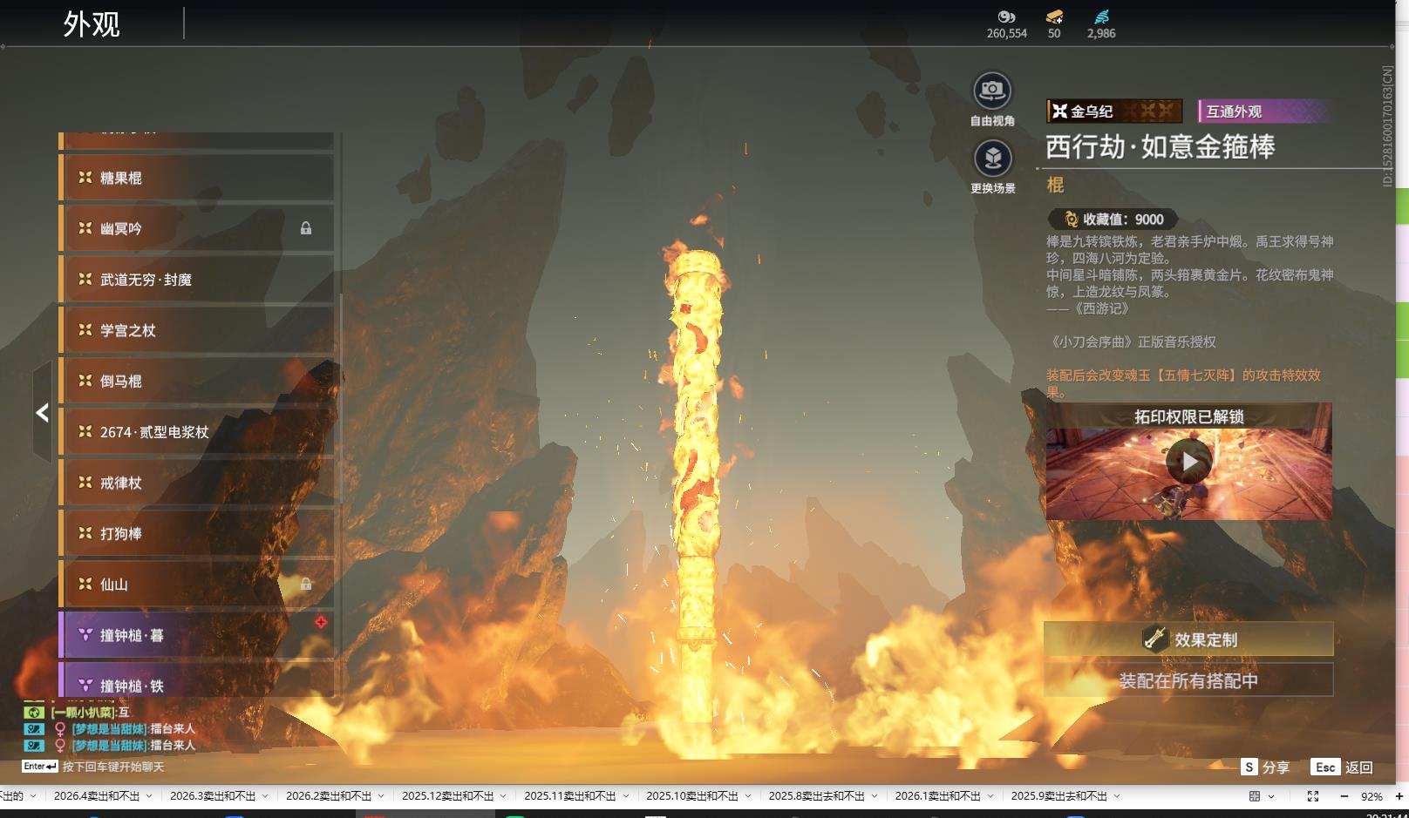Click the chat input hint 按下回车键开始聊天
This screenshot has width=1409, height=818.
(113, 767)
